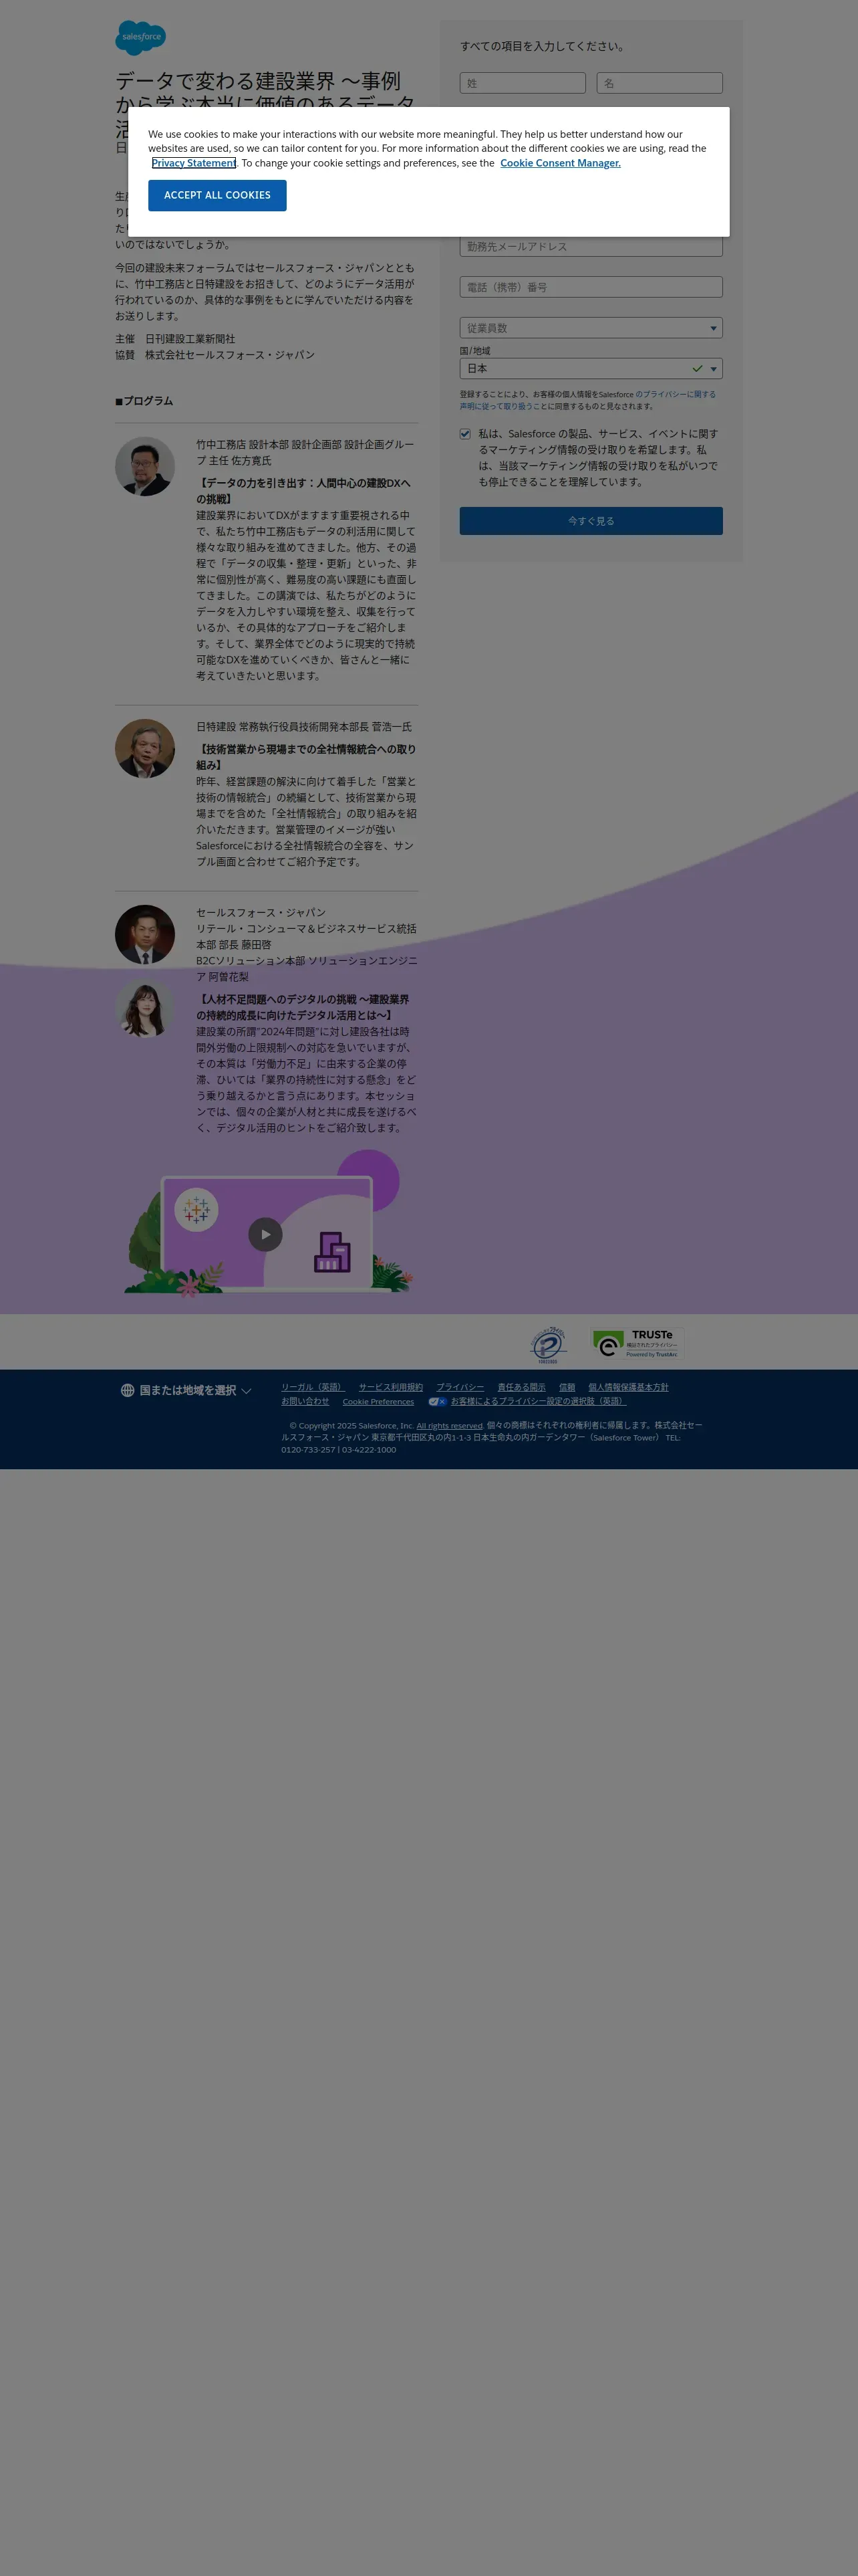Screen dimensions: 858x2576
Task: Click the Accept All Cookies button
Action: [x=218, y=196]
